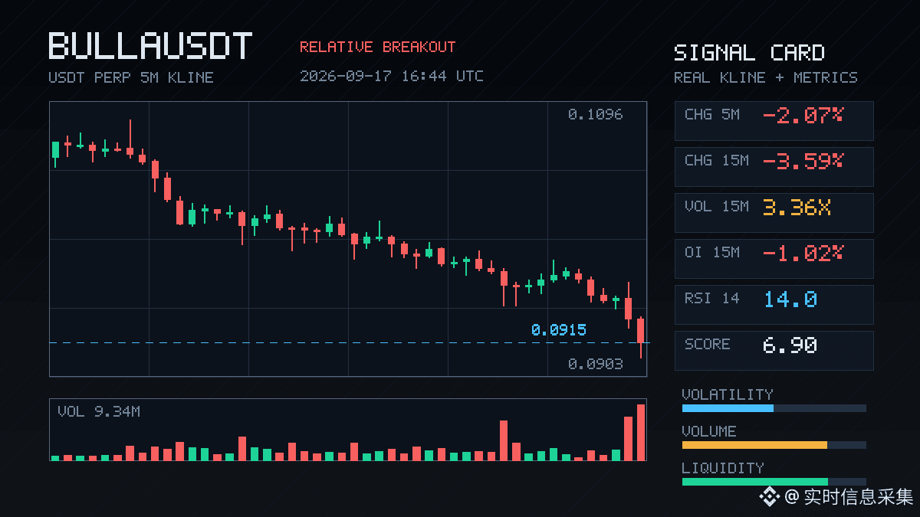The image size is (920, 517).
Task: Select the OI 15M -1.02% card
Action: coord(774,259)
